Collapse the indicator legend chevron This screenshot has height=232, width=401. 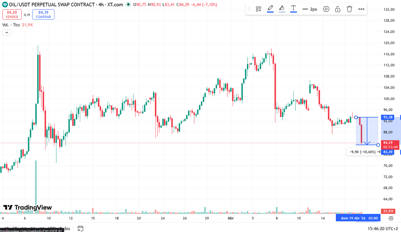click(x=7, y=32)
